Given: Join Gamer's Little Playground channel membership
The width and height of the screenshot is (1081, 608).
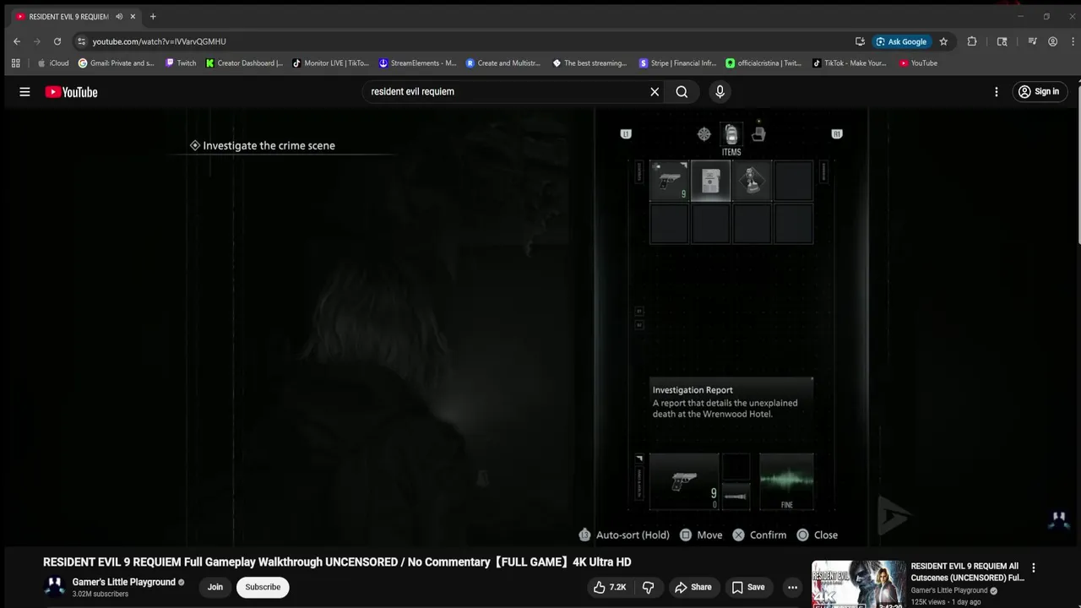Looking at the screenshot, I should [215, 587].
